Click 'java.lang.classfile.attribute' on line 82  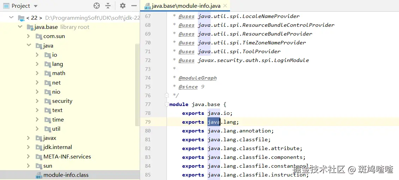coord(253,148)
